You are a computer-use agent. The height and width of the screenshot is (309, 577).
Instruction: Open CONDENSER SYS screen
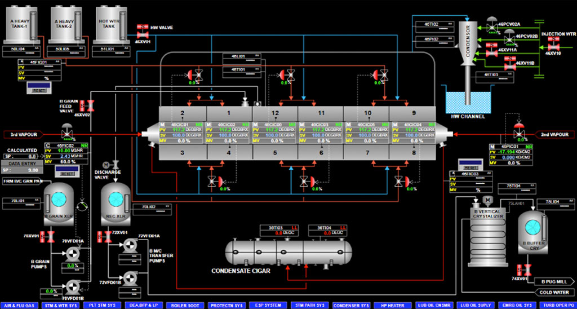click(352, 306)
